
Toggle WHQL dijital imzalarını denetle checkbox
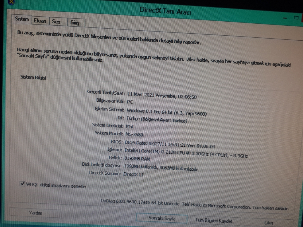(23, 183)
